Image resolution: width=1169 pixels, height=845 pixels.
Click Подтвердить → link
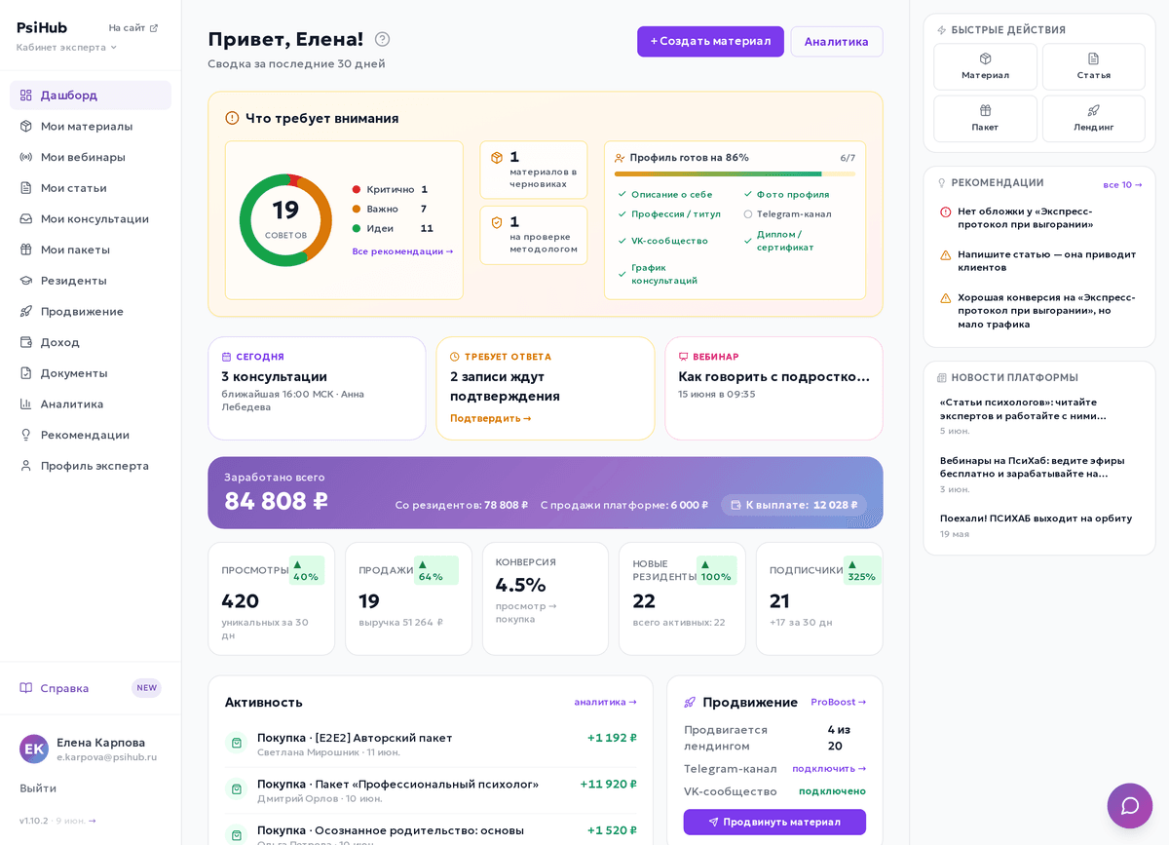click(490, 418)
